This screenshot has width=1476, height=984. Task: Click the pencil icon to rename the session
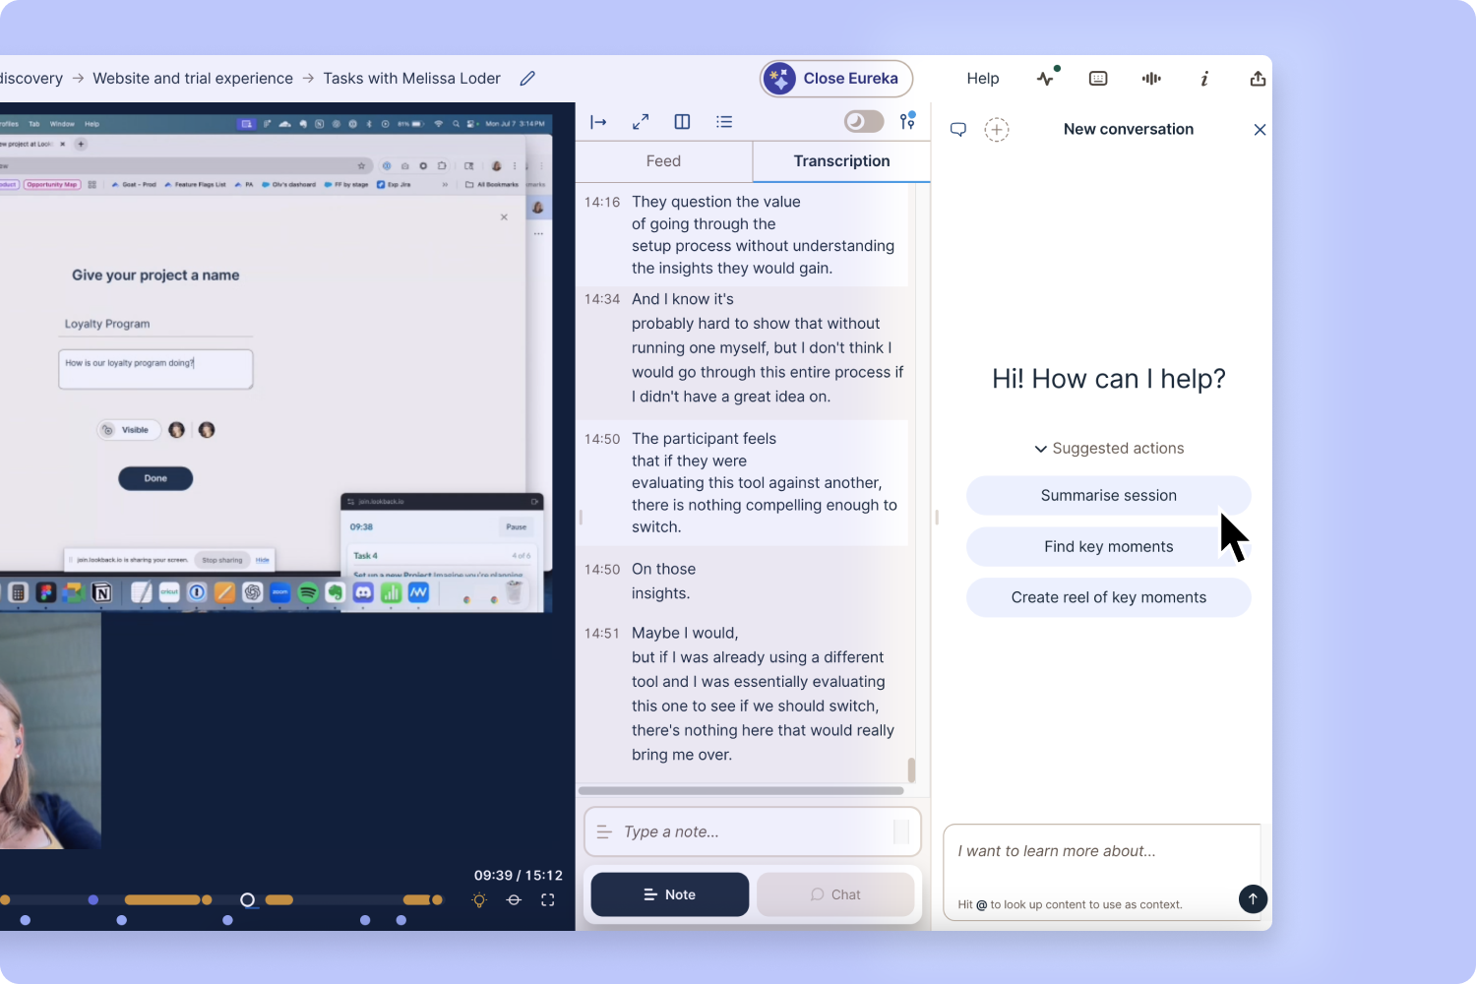pos(527,79)
